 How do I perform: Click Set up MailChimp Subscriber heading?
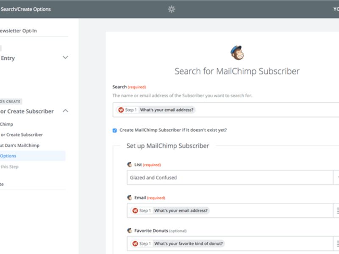[x=168, y=146]
